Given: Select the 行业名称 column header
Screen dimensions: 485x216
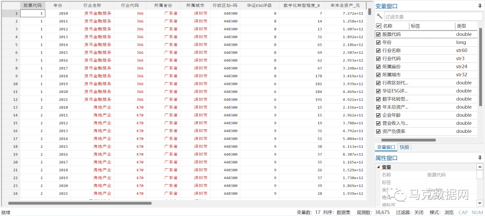Looking at the screenshot, I should [x=92, y=5].
